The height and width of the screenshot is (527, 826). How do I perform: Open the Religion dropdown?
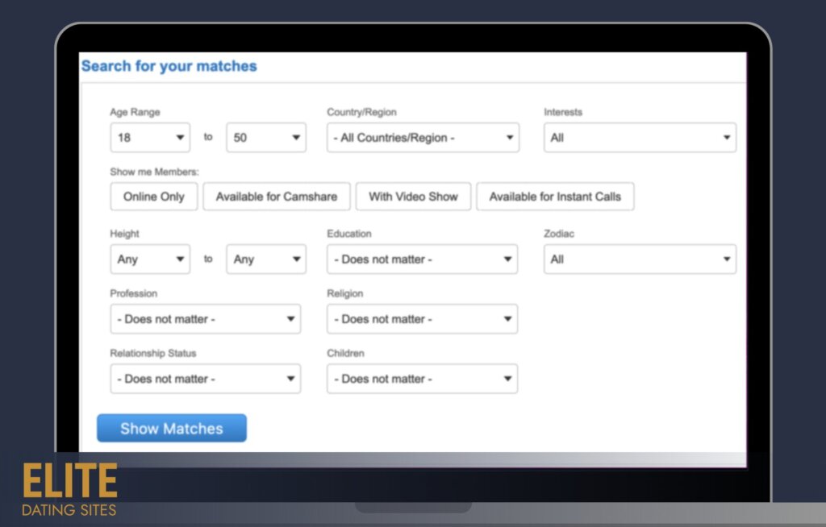422,319
